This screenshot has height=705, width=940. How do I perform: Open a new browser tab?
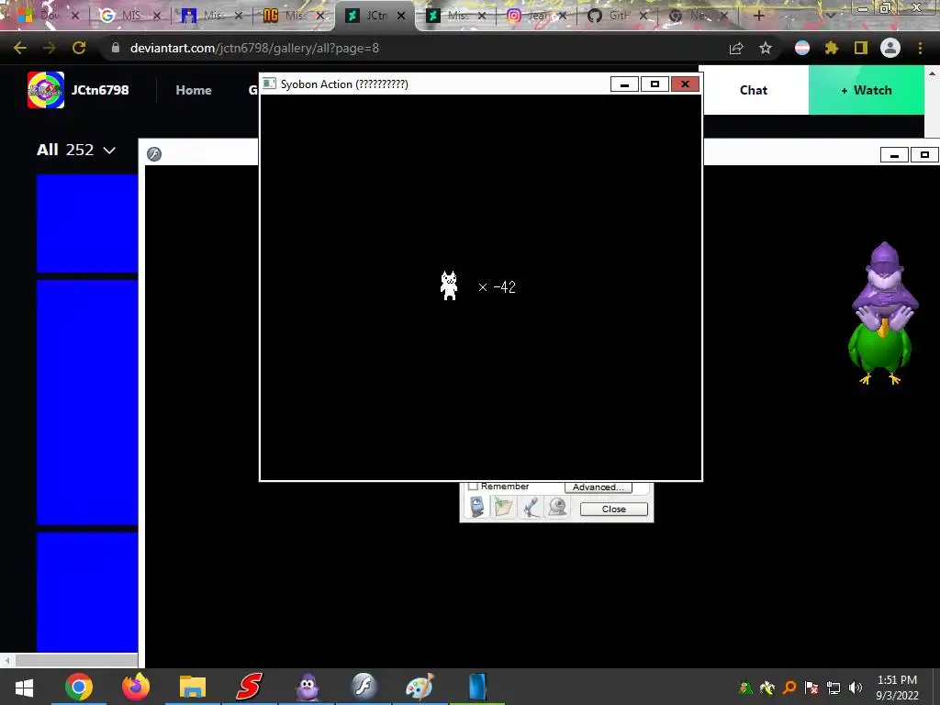[x=758, y=16]
